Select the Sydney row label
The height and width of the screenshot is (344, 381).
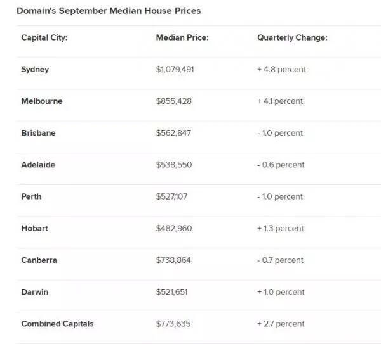tap(35, 69)
